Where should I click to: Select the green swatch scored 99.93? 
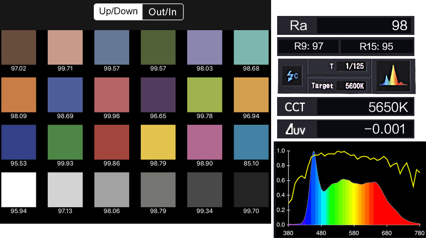tap(65, 142)
